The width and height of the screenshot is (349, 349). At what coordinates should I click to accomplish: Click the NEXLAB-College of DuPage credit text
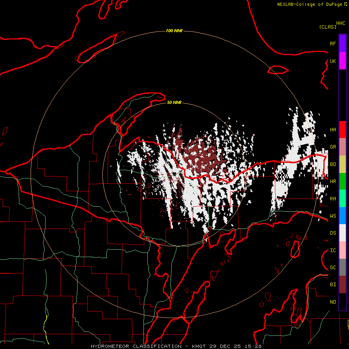point(309,4)
